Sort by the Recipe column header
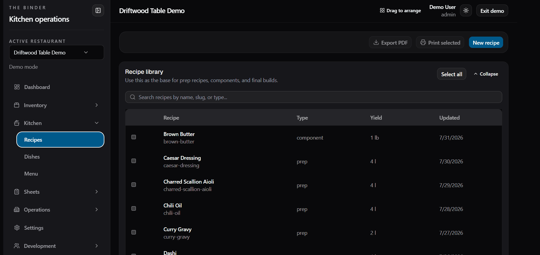 [171, 118]
